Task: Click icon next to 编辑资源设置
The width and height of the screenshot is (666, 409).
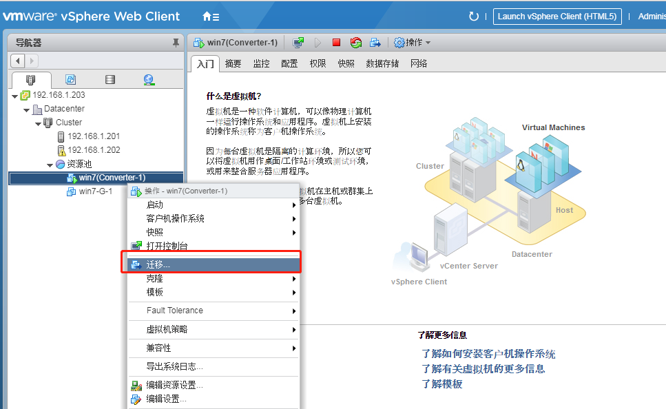Action: (136, 385)
